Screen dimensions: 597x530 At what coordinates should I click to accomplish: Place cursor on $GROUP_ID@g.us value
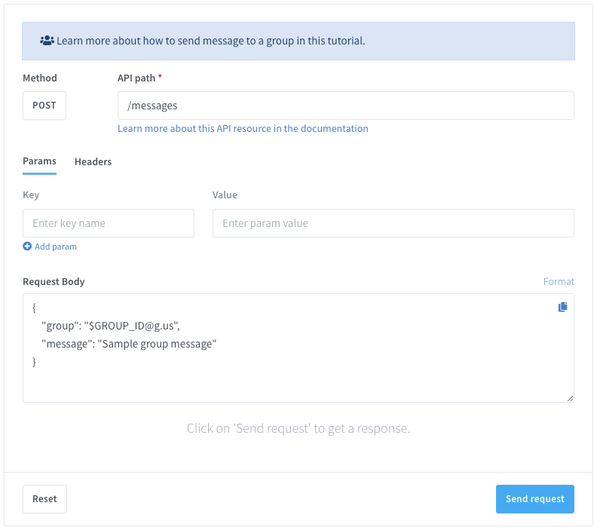[x=135, y=326]
